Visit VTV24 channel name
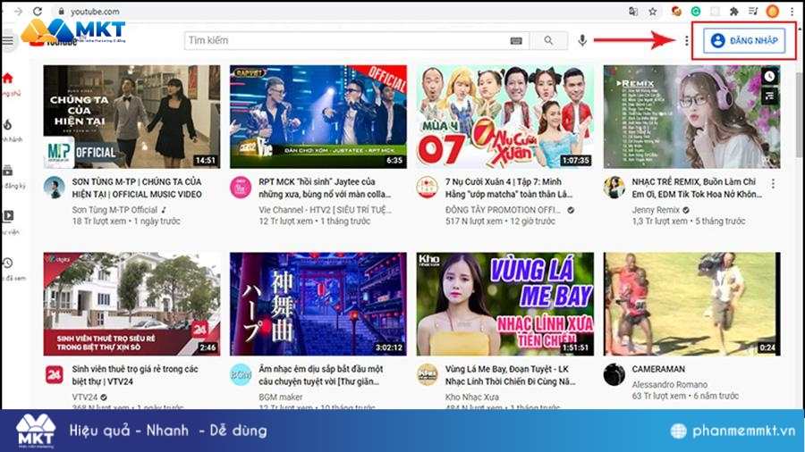The image size is (805, 452). [85, 398]
